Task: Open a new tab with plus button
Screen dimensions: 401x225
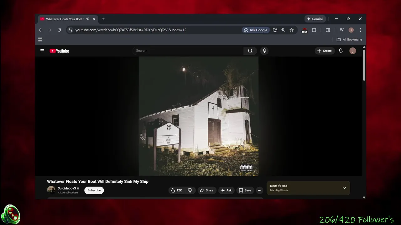Action: click(x=103, y=19)
